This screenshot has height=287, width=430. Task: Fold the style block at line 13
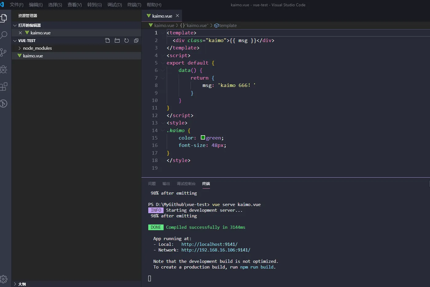[163, 123]
